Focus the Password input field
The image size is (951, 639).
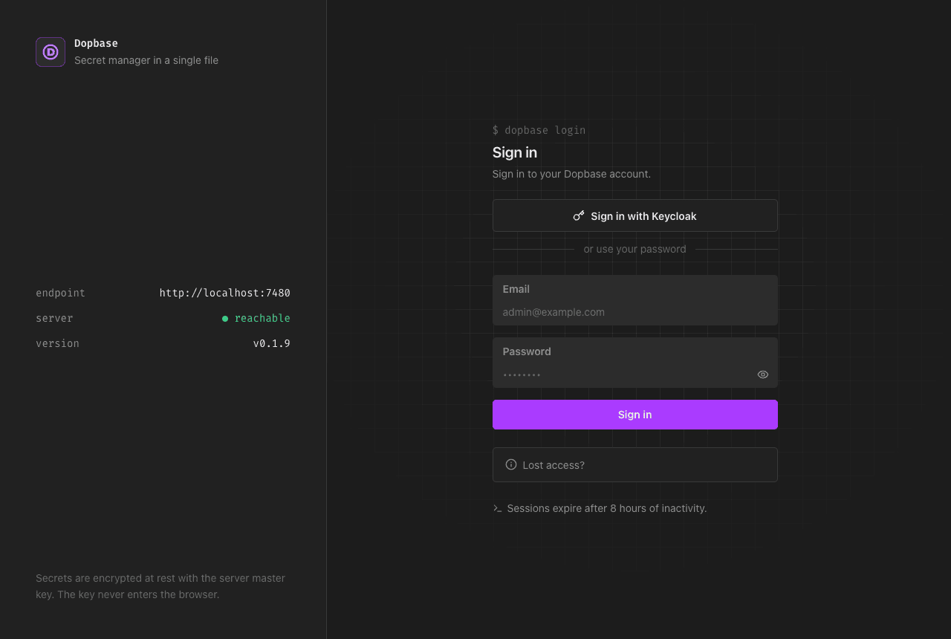click(634, 363)
